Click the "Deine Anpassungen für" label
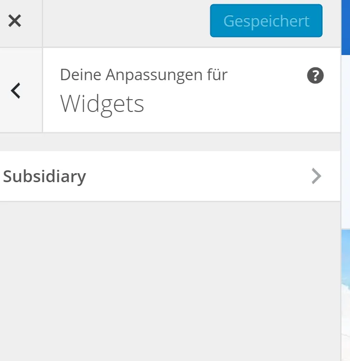350x361 pixels. (x=144, y=75)
